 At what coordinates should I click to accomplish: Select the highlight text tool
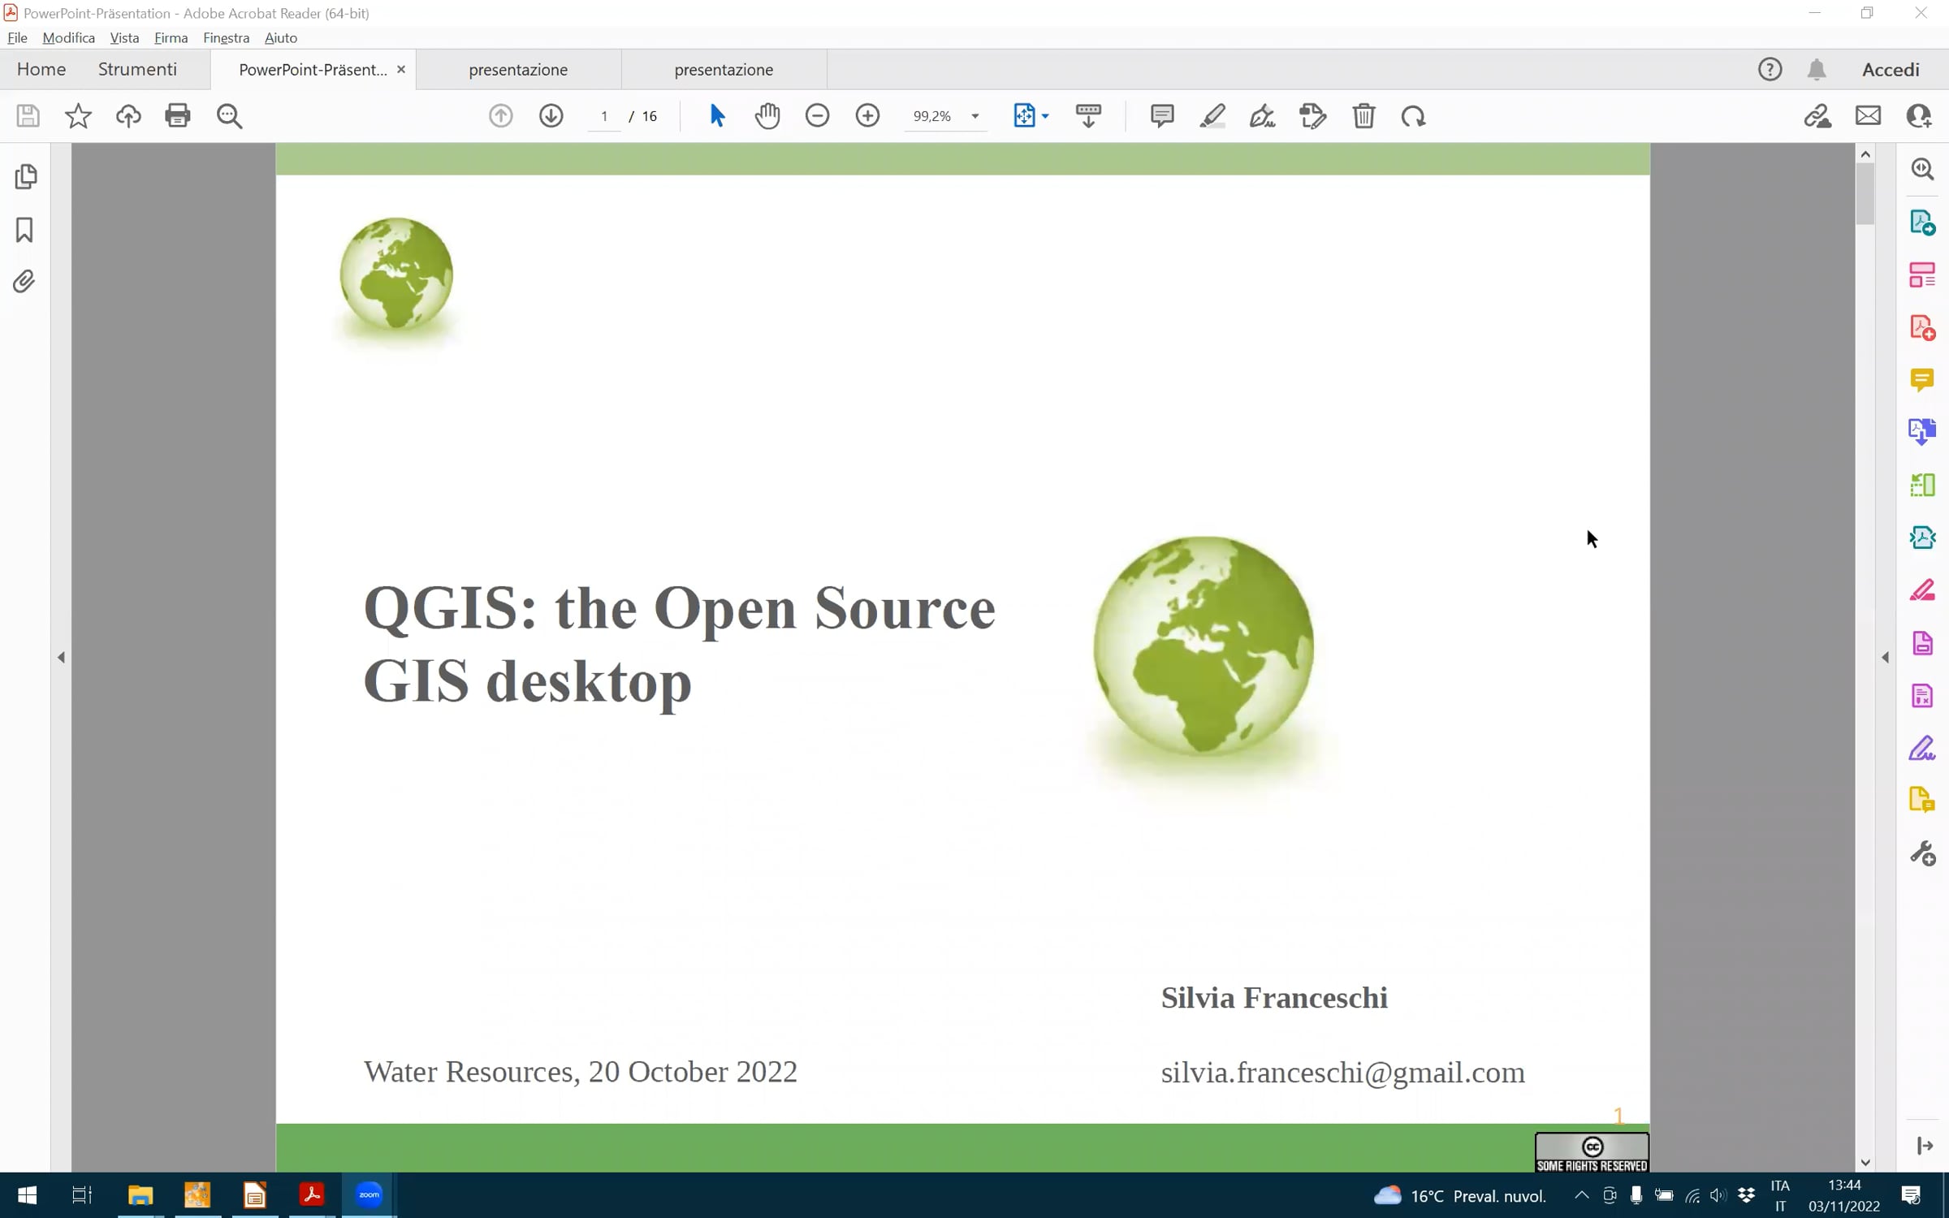(x=1212, y=116)
